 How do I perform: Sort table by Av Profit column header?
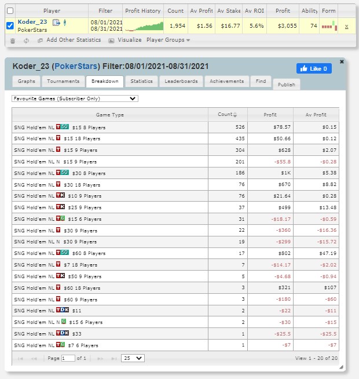click(316, 115)
